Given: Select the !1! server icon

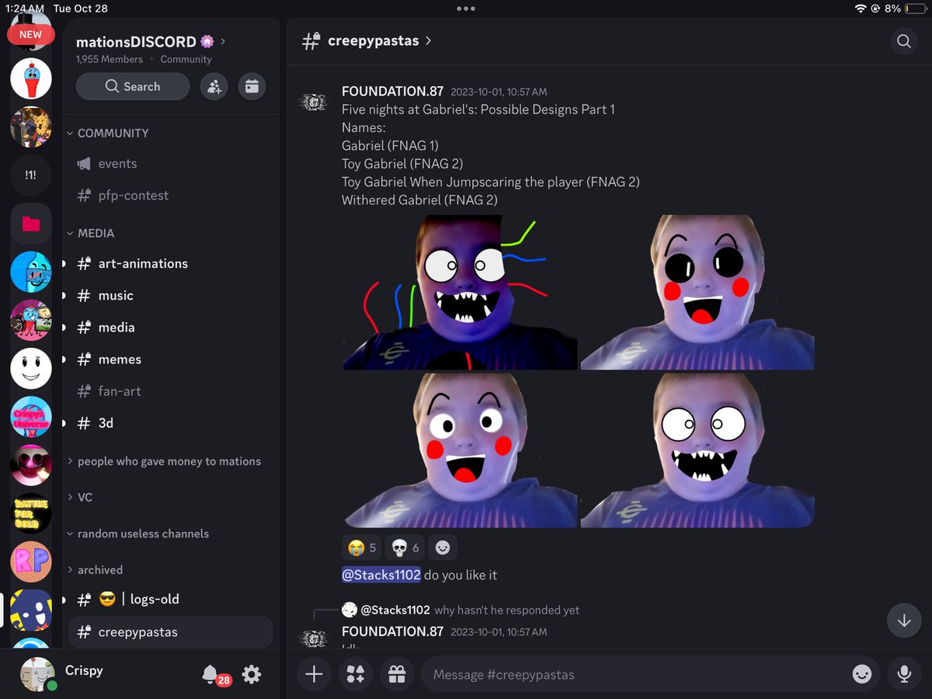Looking at the screenshot, I should point(31,176).
